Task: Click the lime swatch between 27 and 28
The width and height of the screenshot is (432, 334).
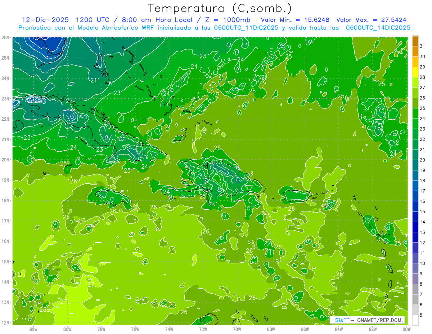Action: pyautogui.click(x=415, y=82)
